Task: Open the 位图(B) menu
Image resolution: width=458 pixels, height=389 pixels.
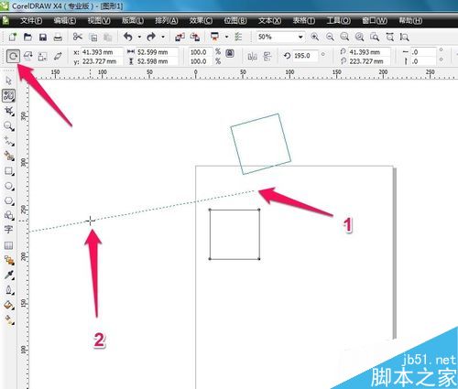Action: [235, 21]
